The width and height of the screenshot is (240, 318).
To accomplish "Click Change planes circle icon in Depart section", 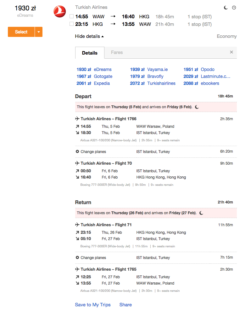I will pos(77,151).
